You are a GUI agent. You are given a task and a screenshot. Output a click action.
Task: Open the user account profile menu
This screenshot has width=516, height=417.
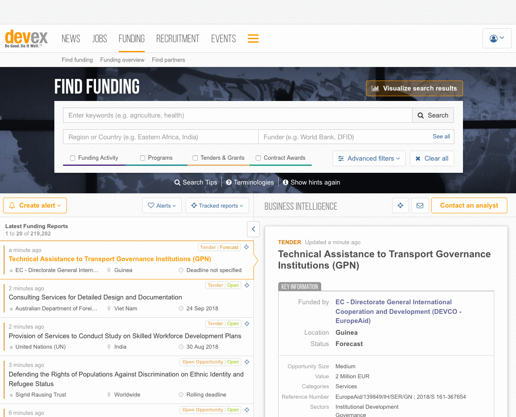pos(496,39)
